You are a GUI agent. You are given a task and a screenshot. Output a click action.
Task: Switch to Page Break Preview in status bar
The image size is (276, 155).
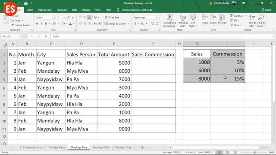tap(235, 152)
